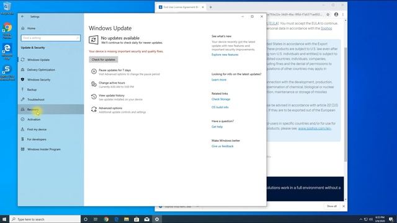This screenshot has height=223, width=397.
Task: Click the update history icon
Action: point(94,97)
